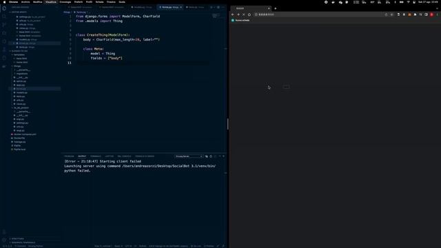This screenshot has width=441, height=248.
Task: Click Chrome's forward navigation arrow
Action: (238, 14)
